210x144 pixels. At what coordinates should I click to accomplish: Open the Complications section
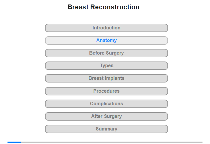pos(106,104)
